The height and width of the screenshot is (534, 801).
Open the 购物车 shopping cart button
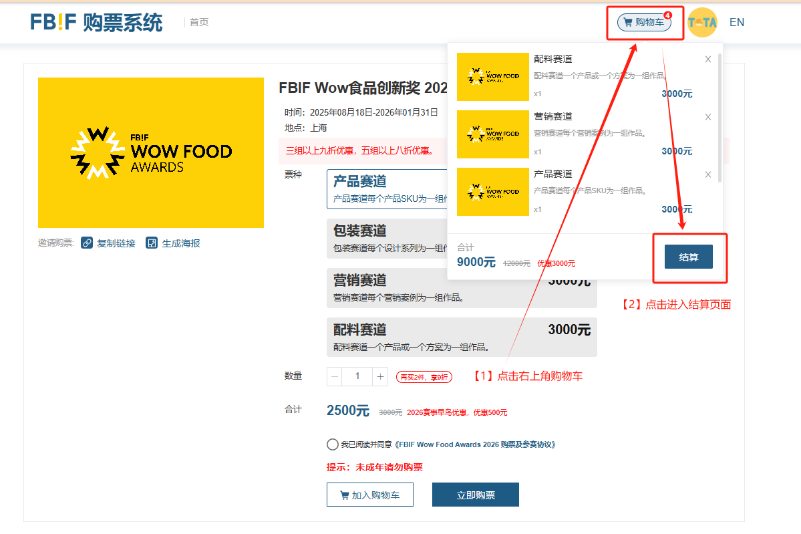coord(644,23)
